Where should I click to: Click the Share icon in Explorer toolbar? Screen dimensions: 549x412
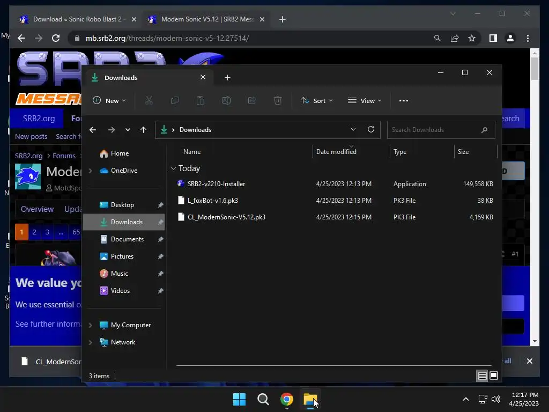[x=252, y=100]
